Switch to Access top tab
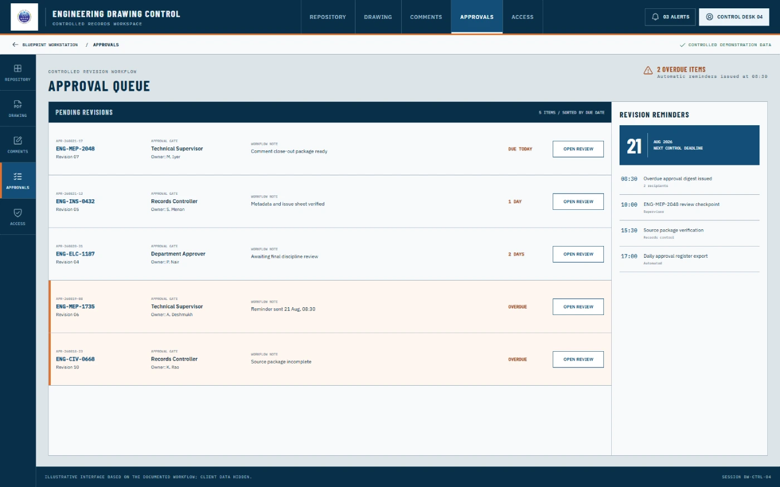Screen dimensions: 780x487 point(523,17)
